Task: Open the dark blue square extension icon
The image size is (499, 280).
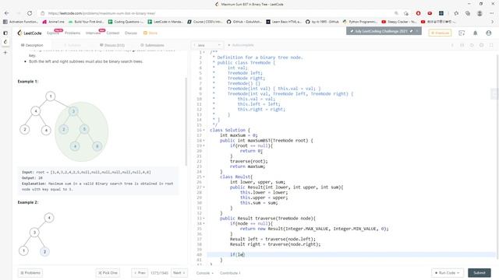Action: tap(441, 13)
